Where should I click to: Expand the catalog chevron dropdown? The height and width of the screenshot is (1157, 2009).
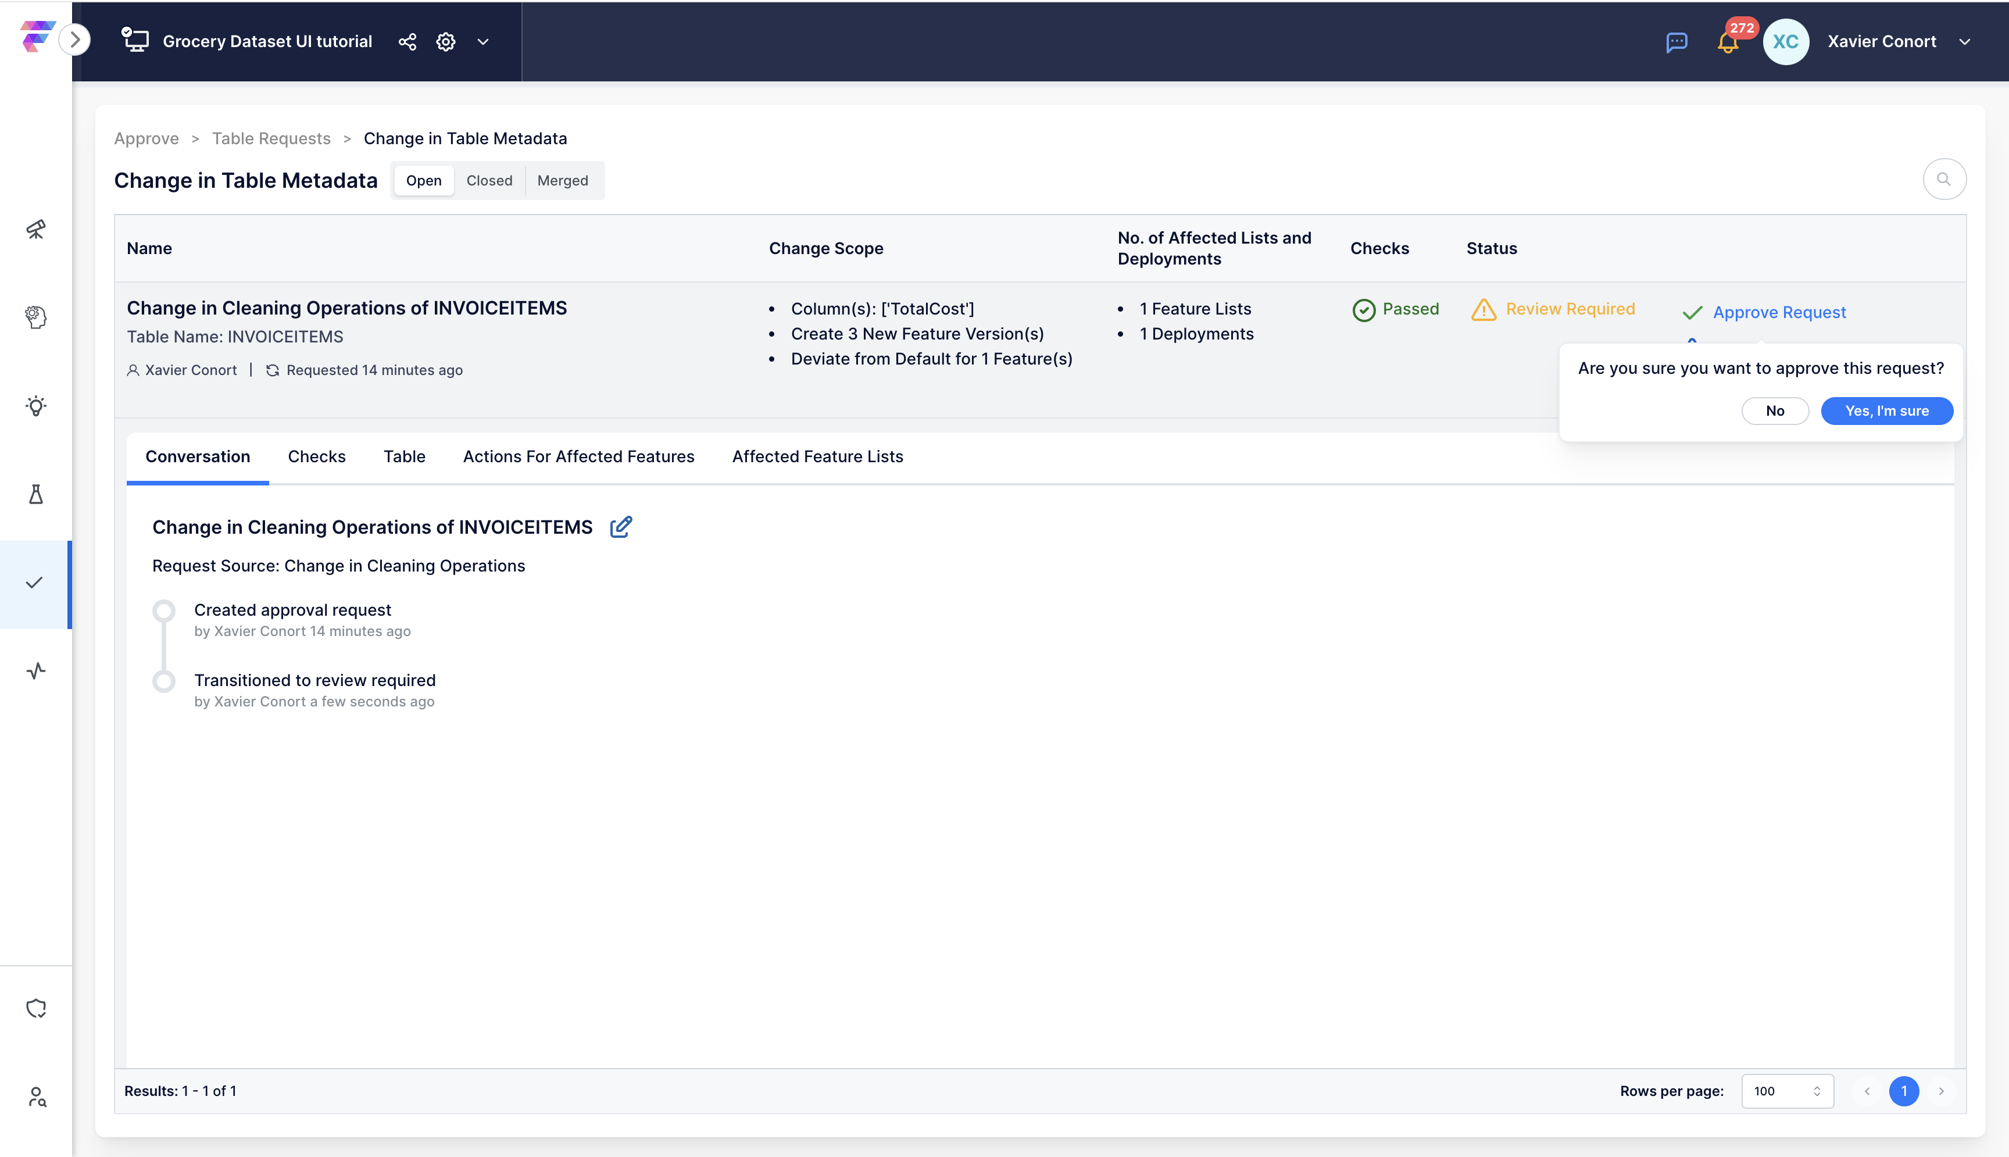(483, 41)
